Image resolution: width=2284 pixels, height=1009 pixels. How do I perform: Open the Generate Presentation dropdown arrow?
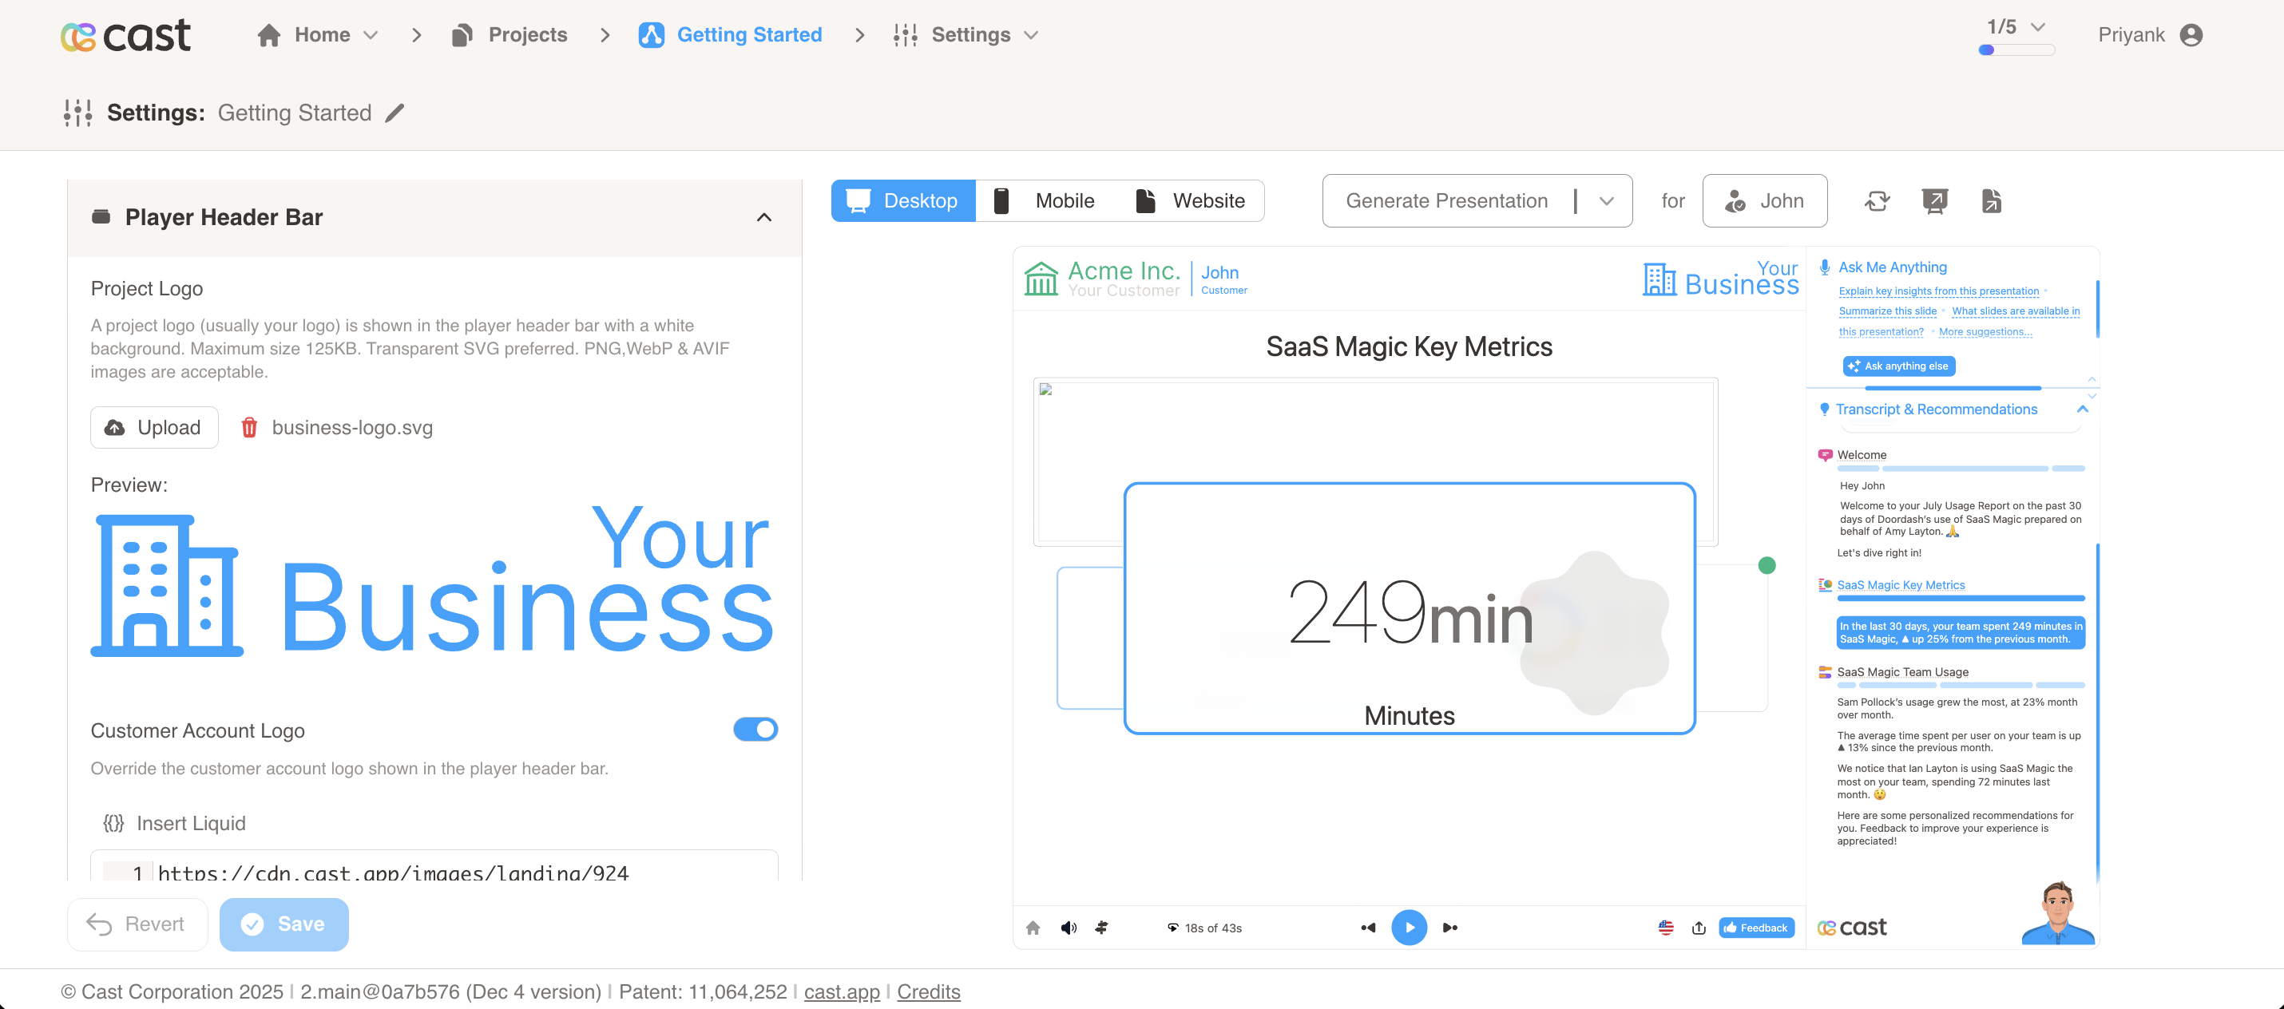[1607, 201]
